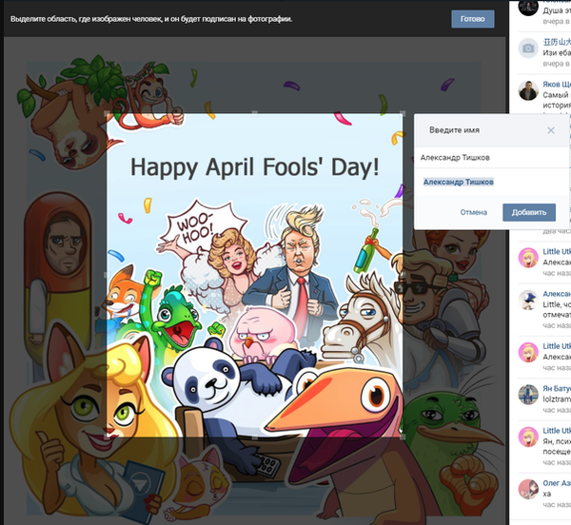Click the top-middle selection edge handle
The width and height of the screenshot is (571, 525).
point(254,113)
